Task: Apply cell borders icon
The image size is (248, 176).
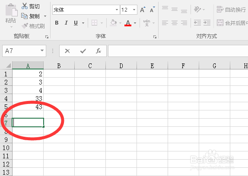Action: [95, 23]
